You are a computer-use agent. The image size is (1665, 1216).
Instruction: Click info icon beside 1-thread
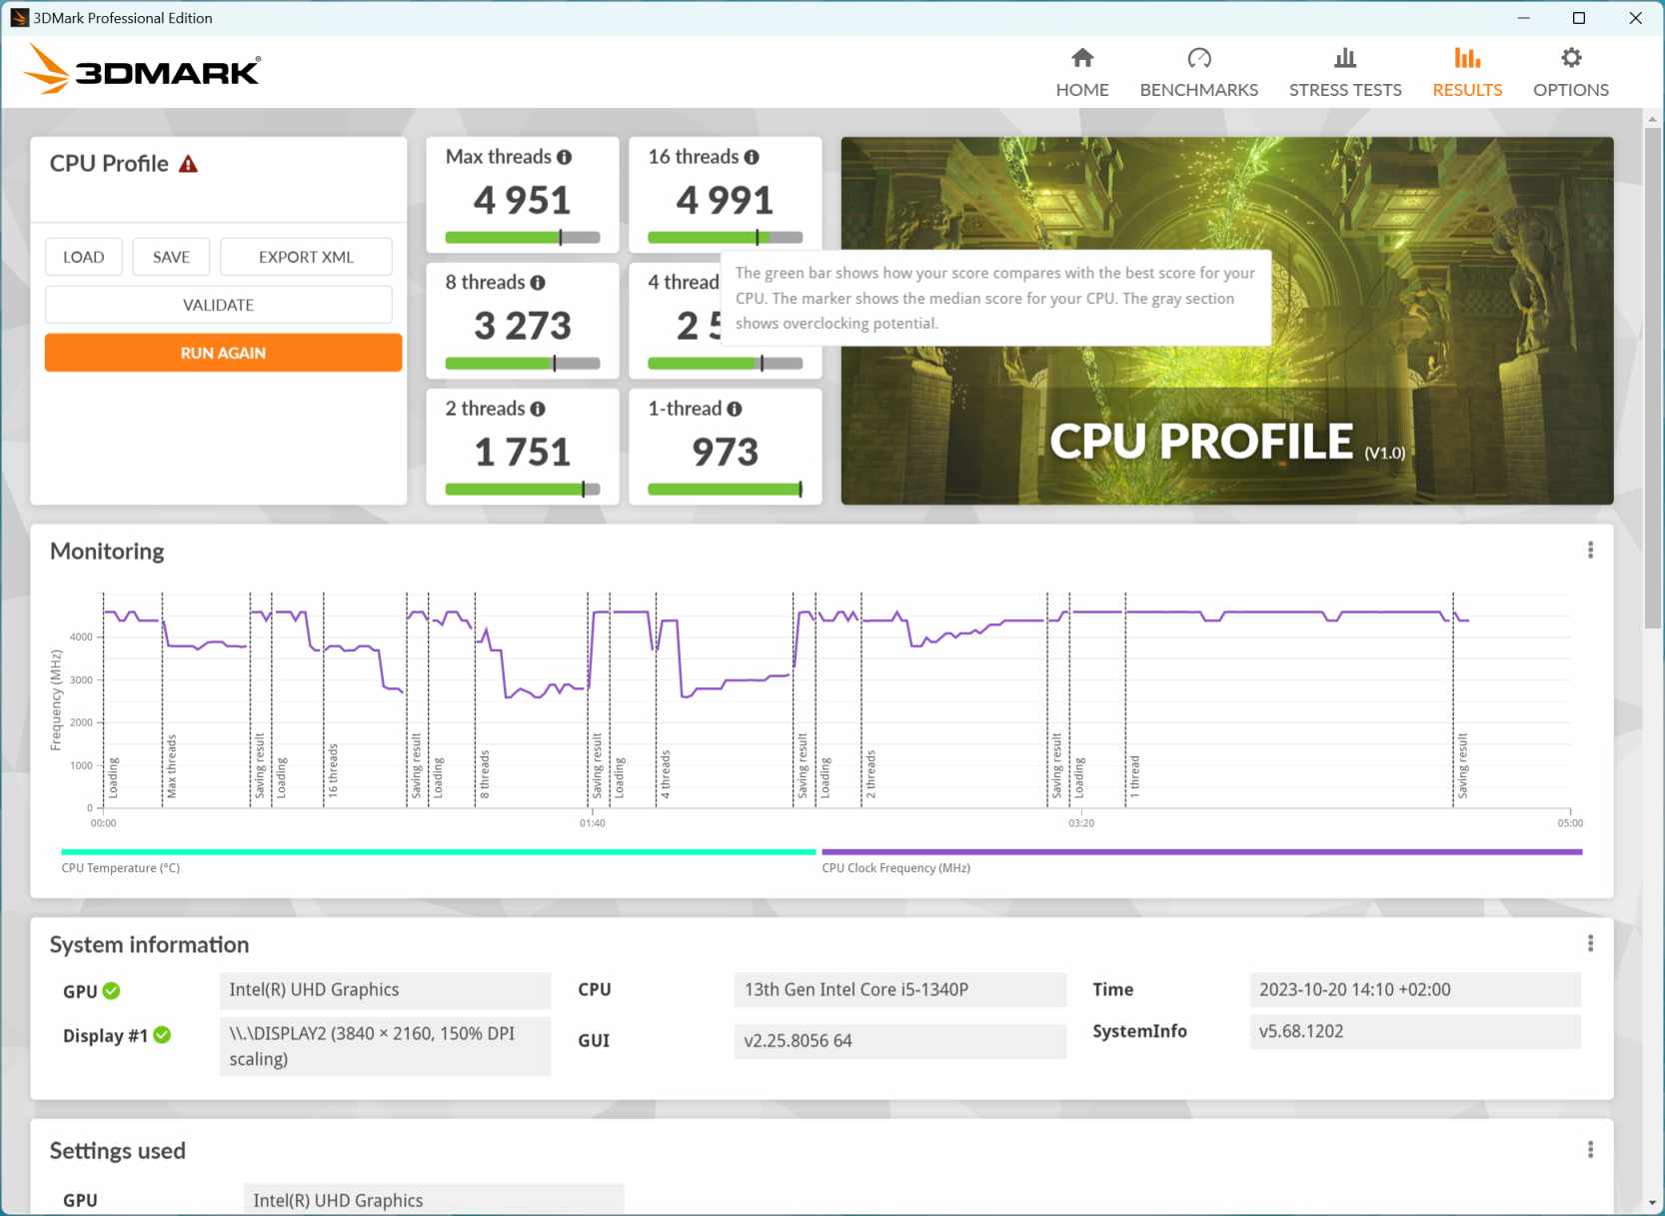coord(735,409)
